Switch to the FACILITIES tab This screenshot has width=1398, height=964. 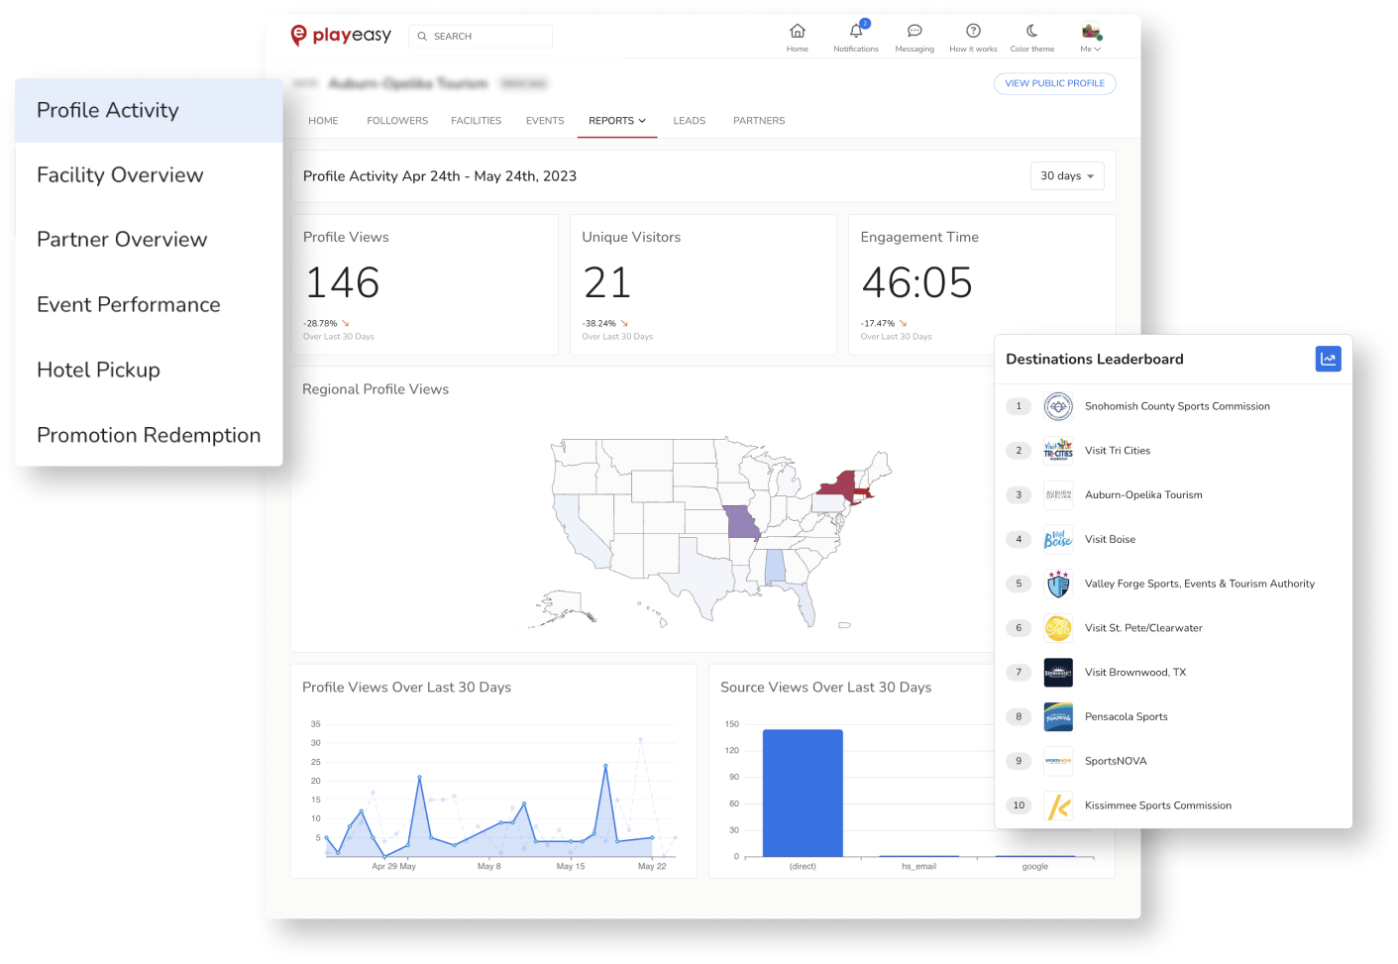476,121
